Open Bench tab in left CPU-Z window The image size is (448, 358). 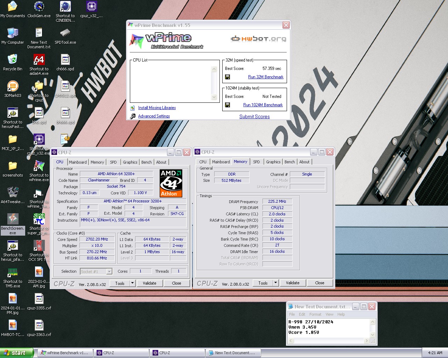[x=147, y=162]
